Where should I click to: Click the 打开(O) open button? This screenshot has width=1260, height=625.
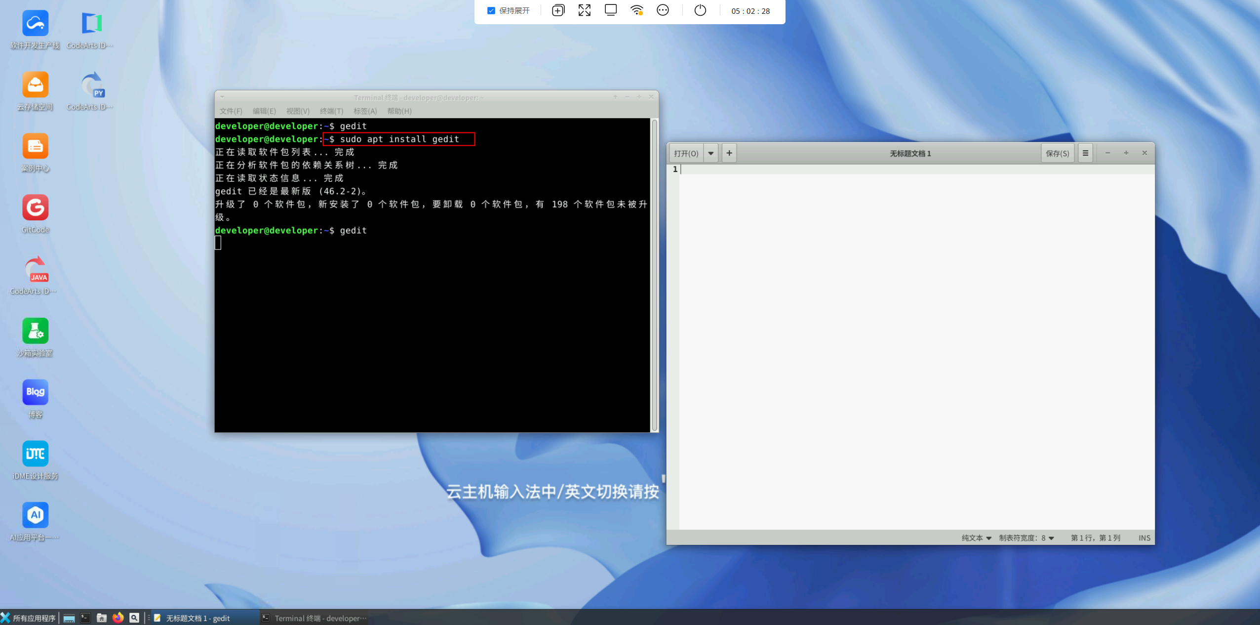tap(686, 153)
